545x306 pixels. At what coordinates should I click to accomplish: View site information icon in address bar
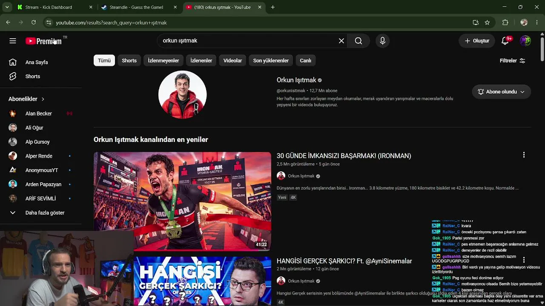(x=49, y=23)
